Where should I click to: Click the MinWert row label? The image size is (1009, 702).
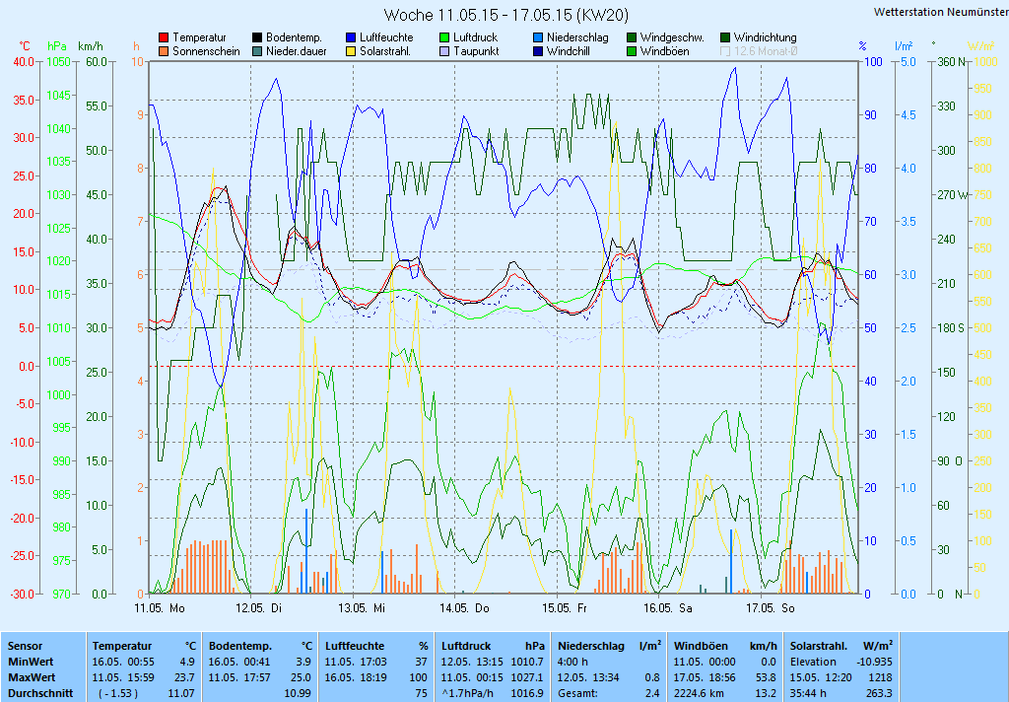(x=31, y=663)
